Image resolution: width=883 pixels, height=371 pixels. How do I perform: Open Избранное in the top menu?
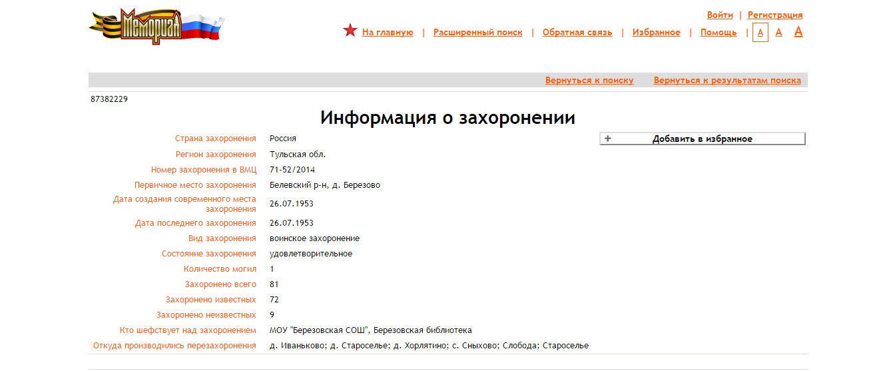pos(656,32)
